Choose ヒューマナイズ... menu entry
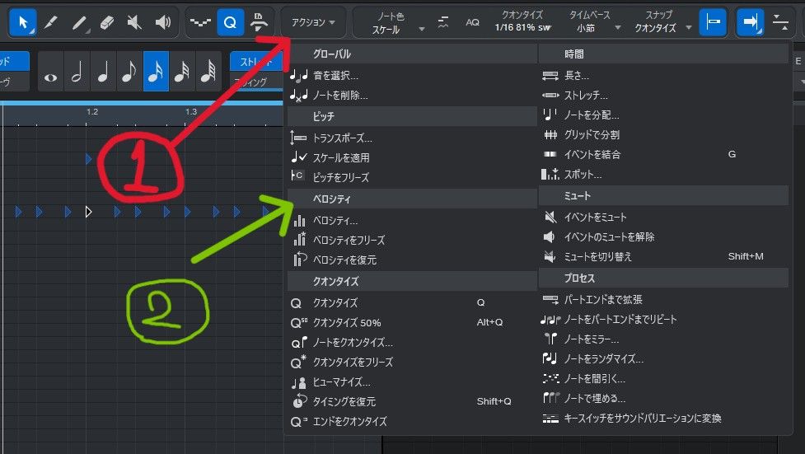The width and height of the screenshot is (805, 454). click(341, 381)
